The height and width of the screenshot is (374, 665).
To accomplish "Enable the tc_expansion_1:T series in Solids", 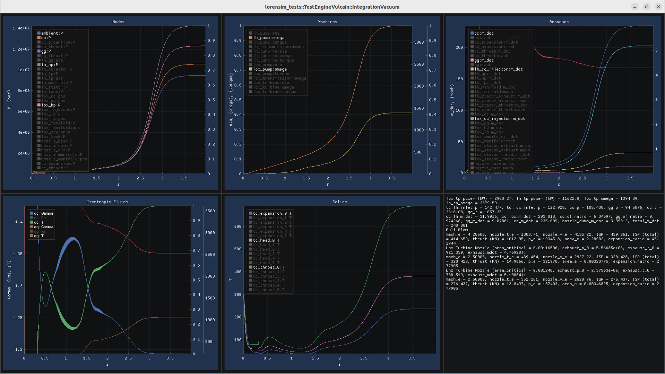I will [x=272, y=218].
